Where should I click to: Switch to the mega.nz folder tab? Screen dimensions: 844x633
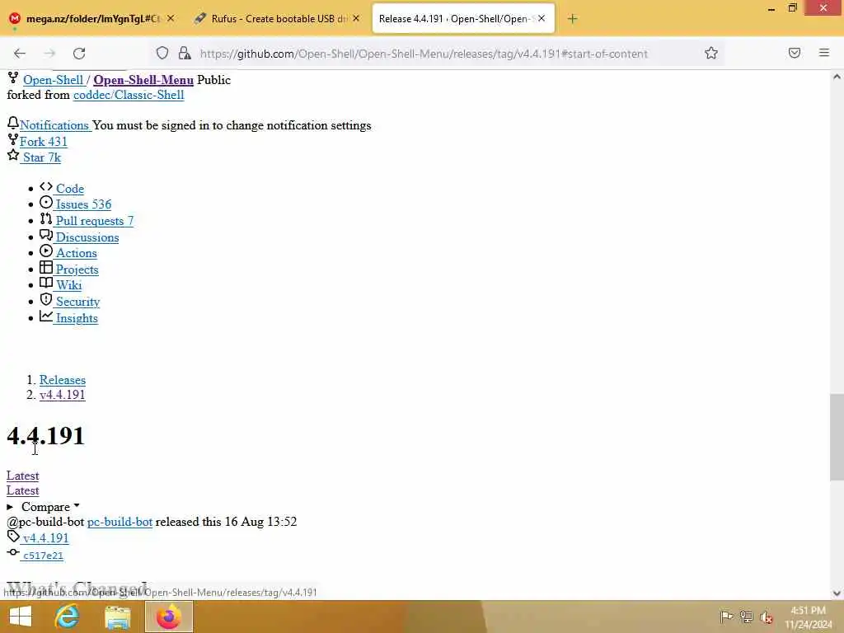pos(91,19)
